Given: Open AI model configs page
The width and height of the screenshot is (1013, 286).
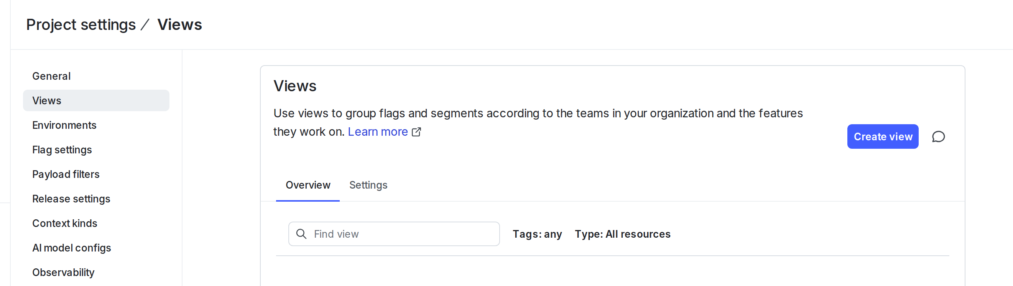Looking at the screenshot, I should pos(72,248).
